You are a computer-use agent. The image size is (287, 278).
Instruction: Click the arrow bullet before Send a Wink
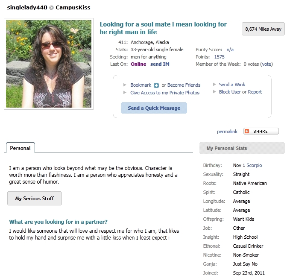214,85
